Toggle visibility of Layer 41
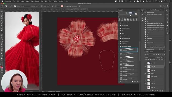Image resolution: width=172 pixels, height=97 pixels. click(146, 80)
